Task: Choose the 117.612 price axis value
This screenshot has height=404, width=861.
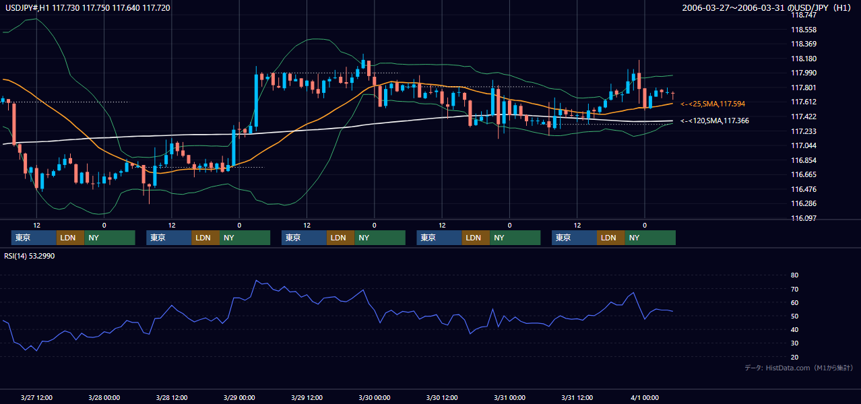Action: pos(803,102)
